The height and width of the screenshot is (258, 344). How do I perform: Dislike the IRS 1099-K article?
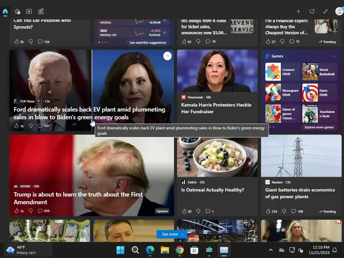pos(198,41)
